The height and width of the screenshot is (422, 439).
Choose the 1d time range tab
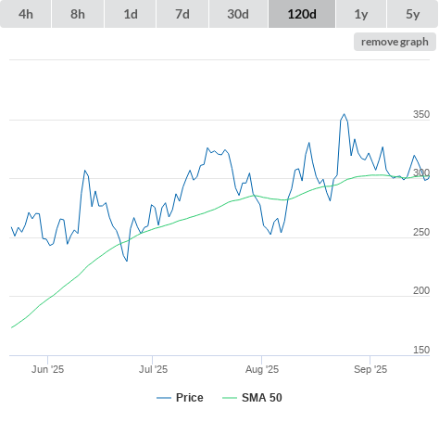click(x=131, y=14)
